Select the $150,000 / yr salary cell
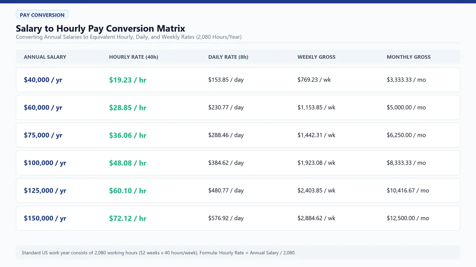This screenshot has height=267, width=476. pyautogui.click(x=45, y=218)
